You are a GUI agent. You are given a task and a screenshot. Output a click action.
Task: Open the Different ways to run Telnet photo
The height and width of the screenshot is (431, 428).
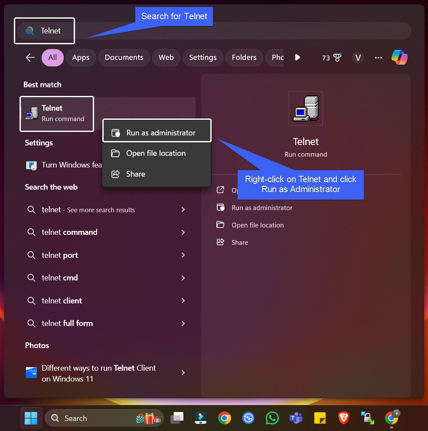point(98,373)
